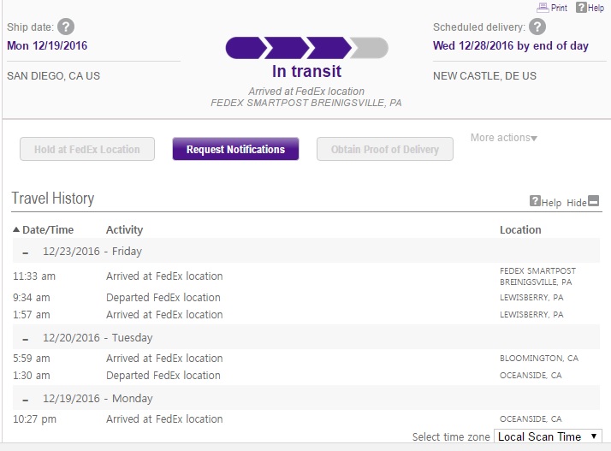The image size is (611, 451).
Task: Open the Local Scan Time zone dropdown
Action: coord(549,436)
